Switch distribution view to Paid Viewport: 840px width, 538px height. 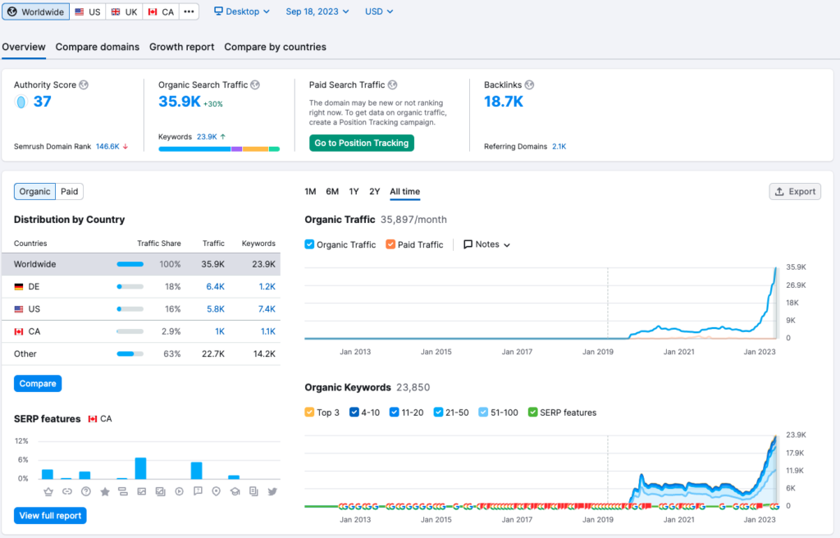pyautogui.click(x=69, y=191)
